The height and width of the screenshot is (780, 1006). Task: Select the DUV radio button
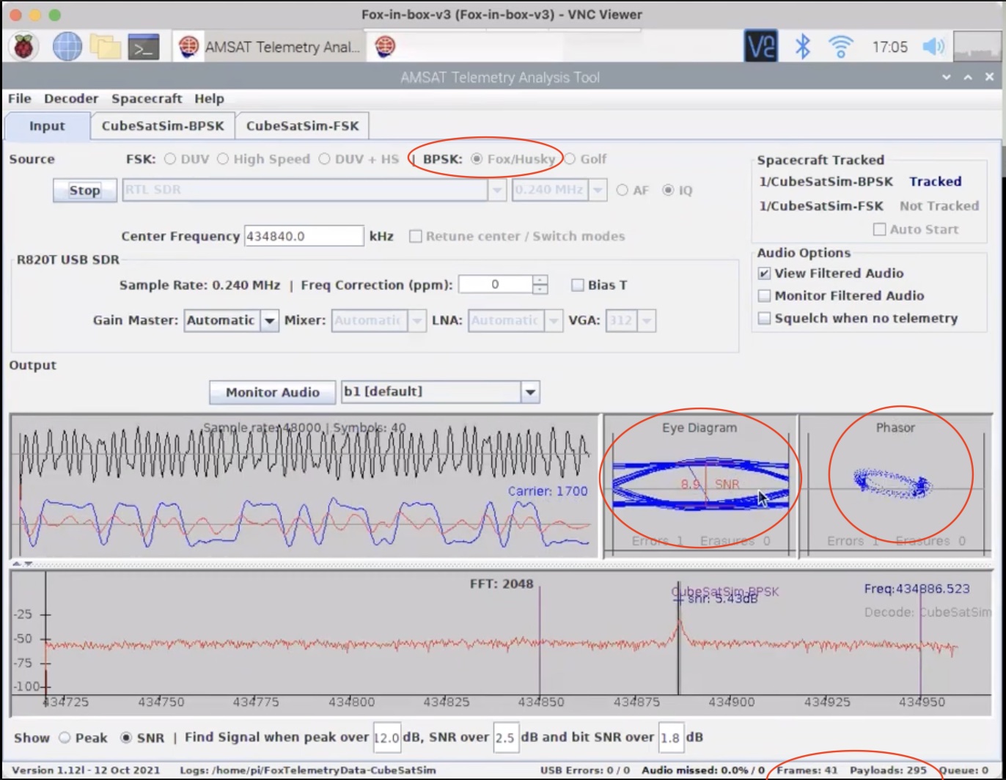point(170,159)
